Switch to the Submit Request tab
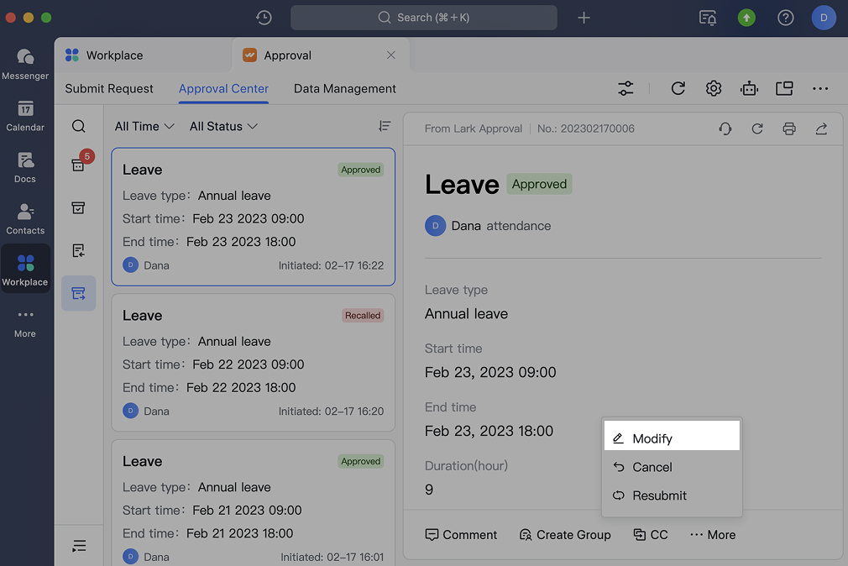The width and height of the screenshot is (848, 566). point(109,88)
